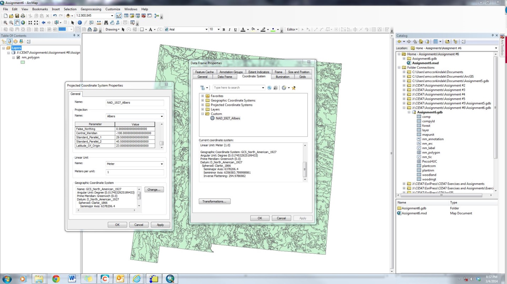Open Microsoft Word from the taskbar
507x284 pixels.
[72, 279]
